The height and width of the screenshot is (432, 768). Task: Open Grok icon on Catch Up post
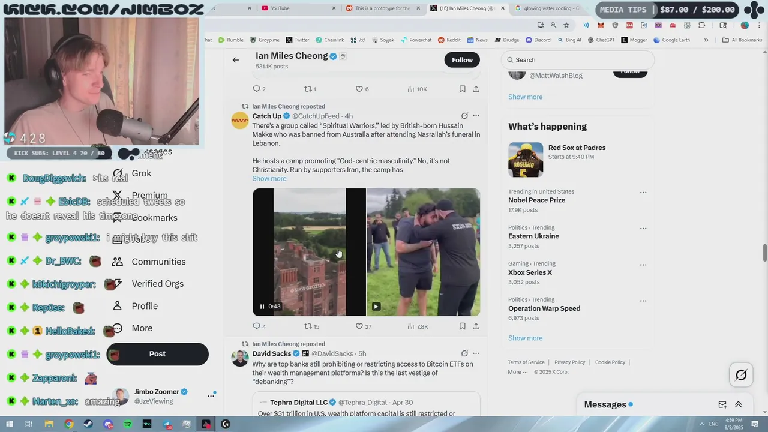[x=464, y=116]
